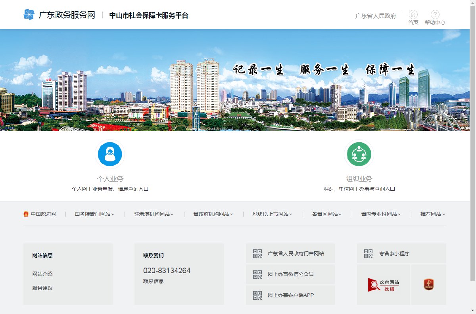The height and width of the screenshot is (314, 476).
Task: Click the phone number 020-83134264
Action: click(167, 271)
